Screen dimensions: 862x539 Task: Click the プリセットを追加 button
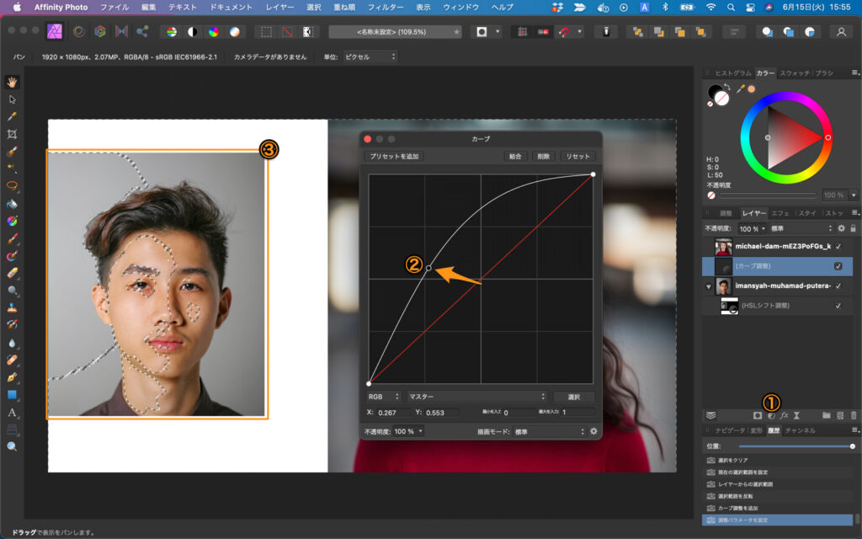click(393, 157)
